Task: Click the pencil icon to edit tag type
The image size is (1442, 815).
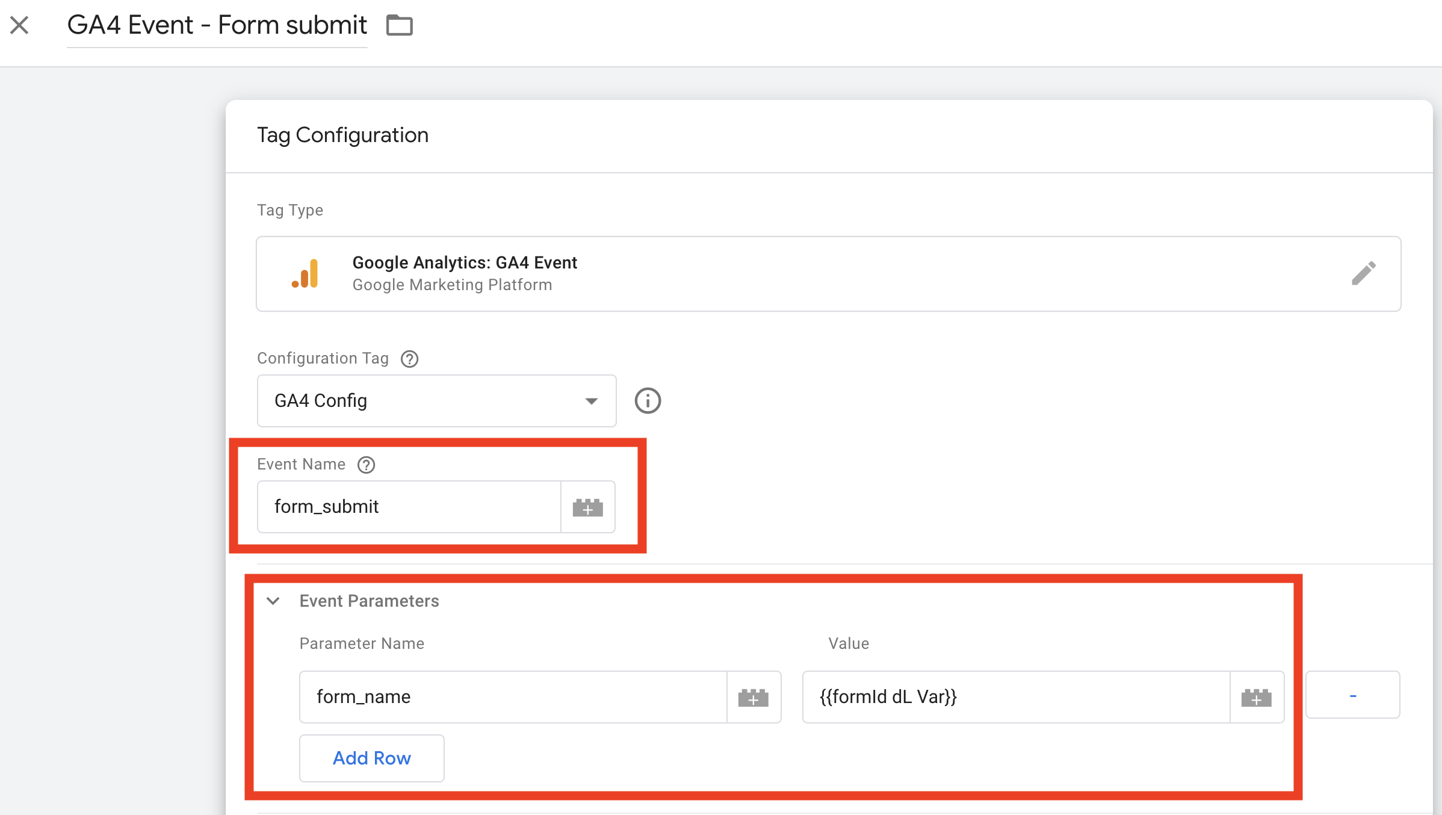Action: 1363,273
